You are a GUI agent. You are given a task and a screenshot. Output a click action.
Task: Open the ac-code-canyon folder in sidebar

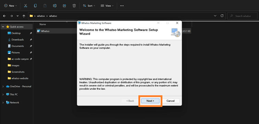(x=20, y=59)
